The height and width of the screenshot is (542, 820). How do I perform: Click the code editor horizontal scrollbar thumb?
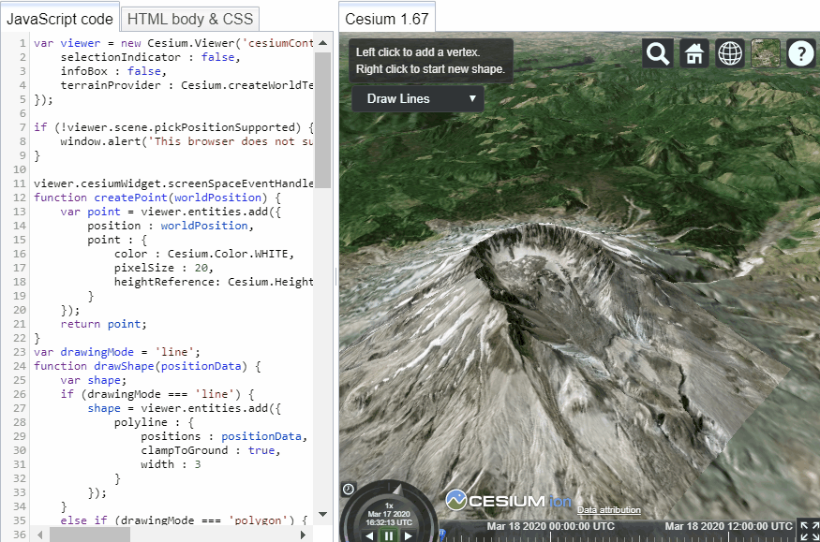click(90, 535)
